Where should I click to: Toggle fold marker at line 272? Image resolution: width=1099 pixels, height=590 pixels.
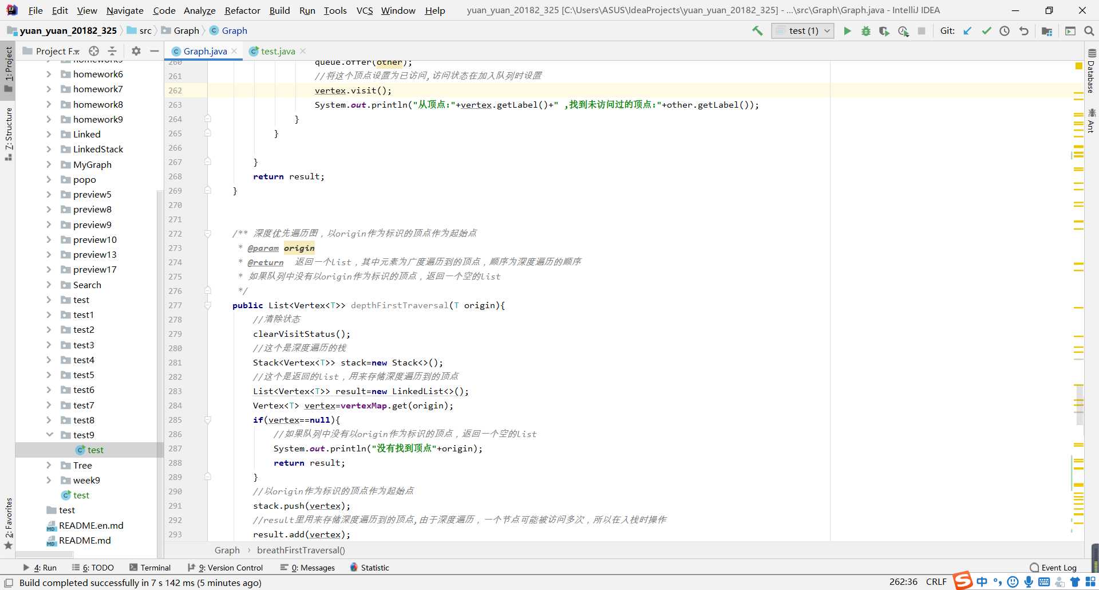tap(208, 234)
